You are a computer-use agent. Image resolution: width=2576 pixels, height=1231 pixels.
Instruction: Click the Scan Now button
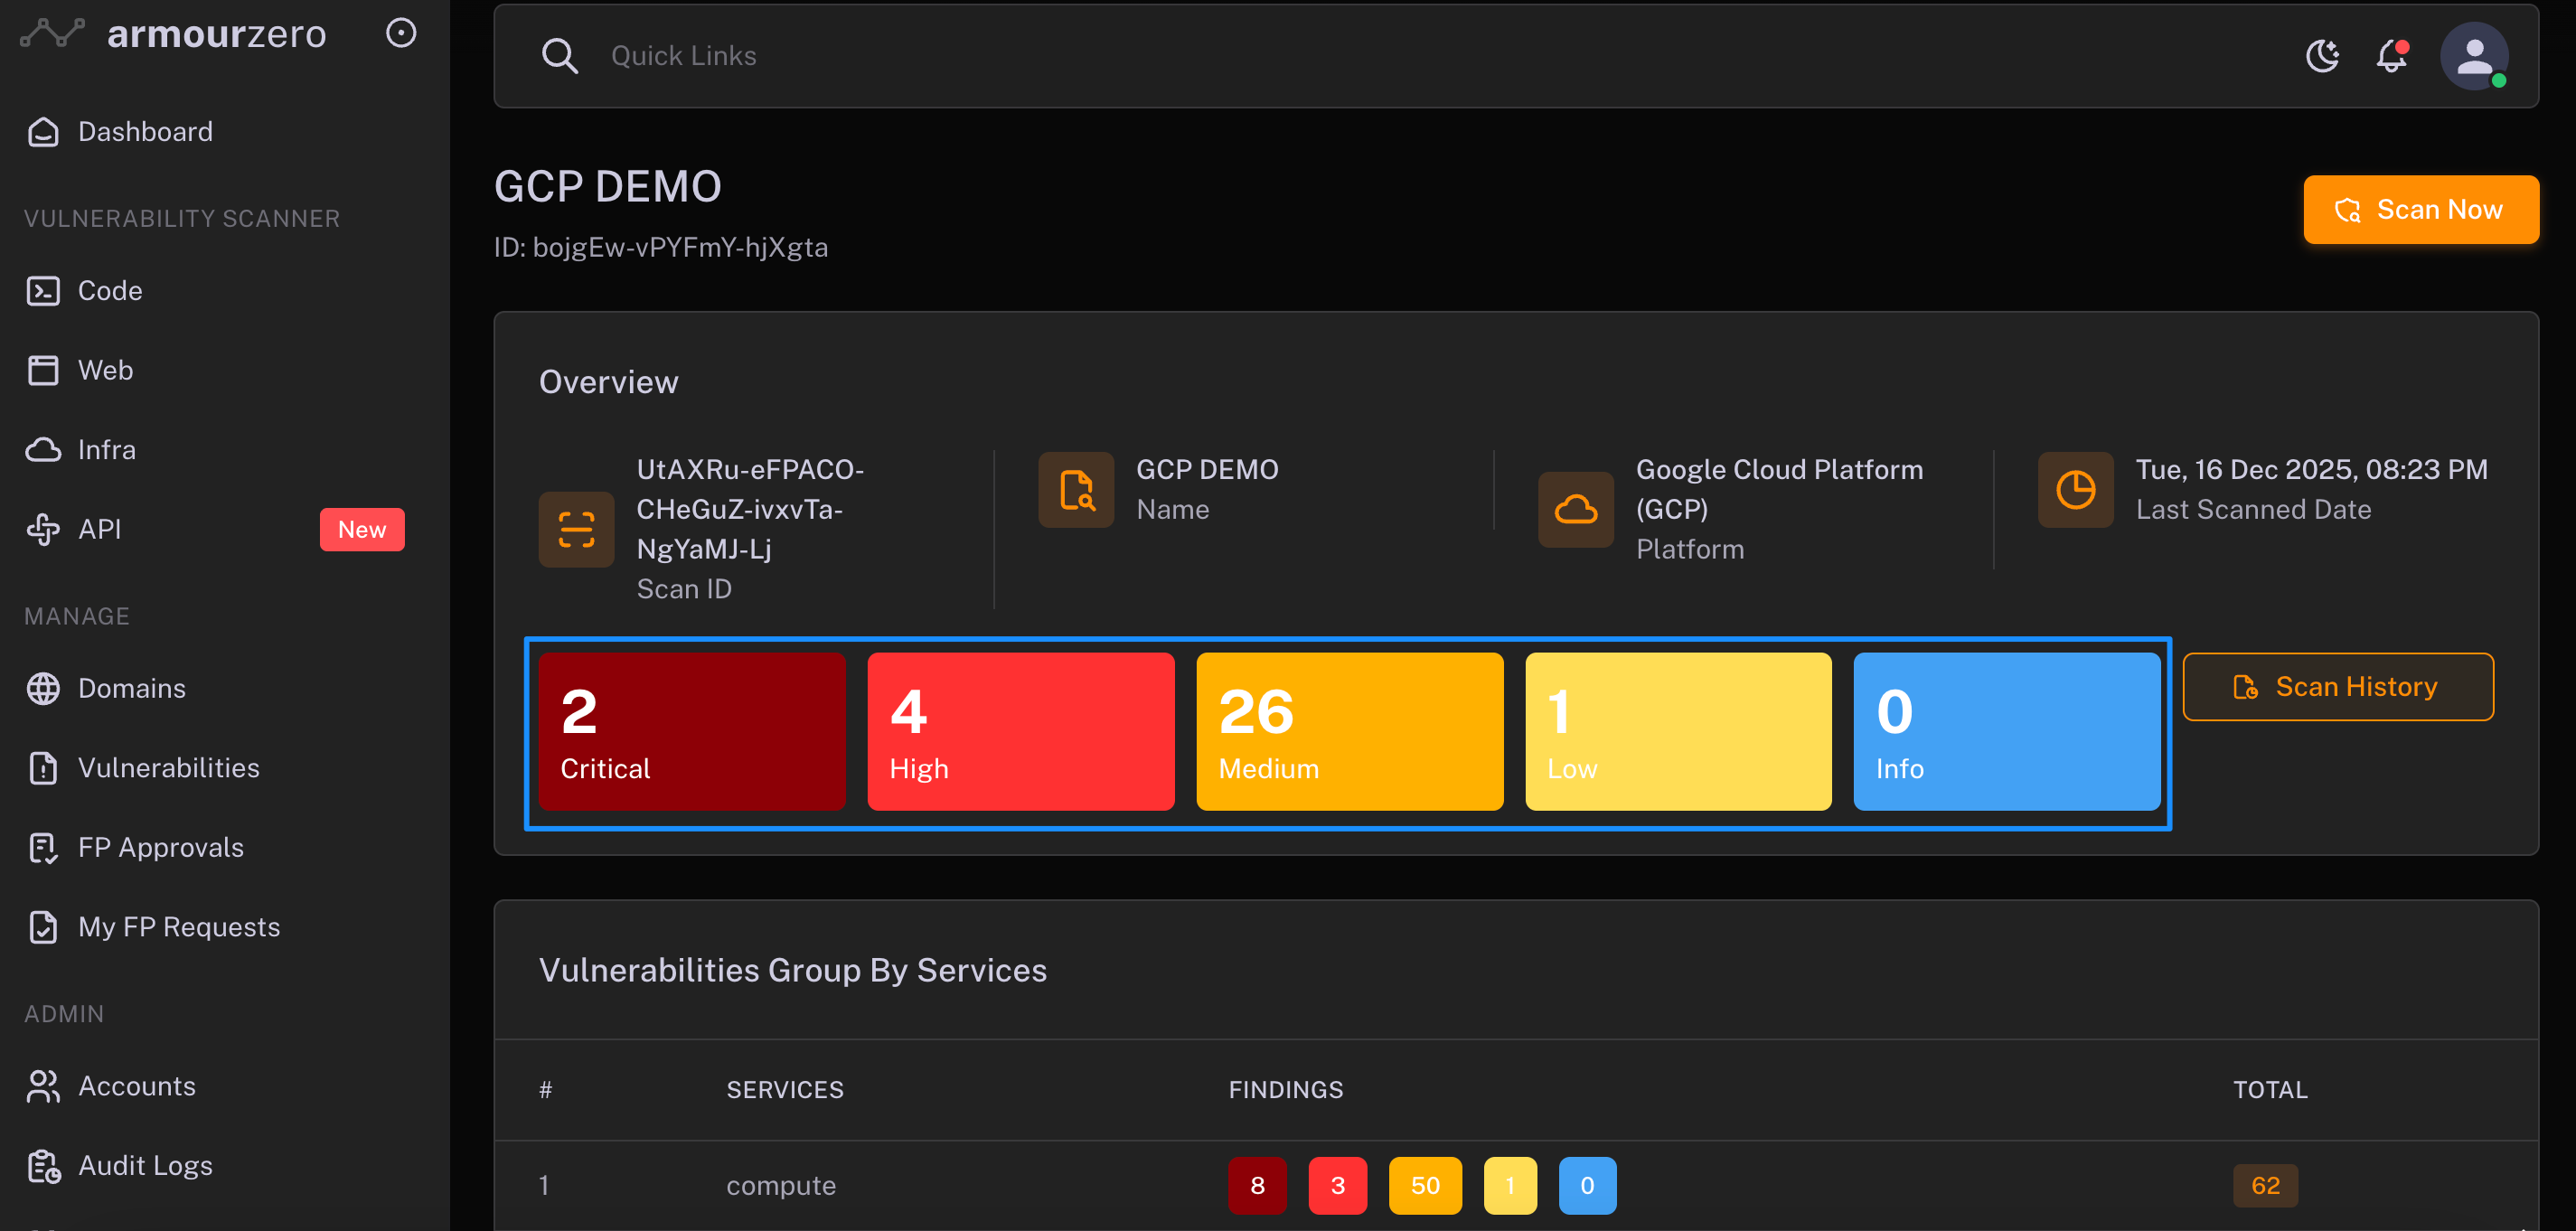pyautogui.click(x=2420, y=210)
